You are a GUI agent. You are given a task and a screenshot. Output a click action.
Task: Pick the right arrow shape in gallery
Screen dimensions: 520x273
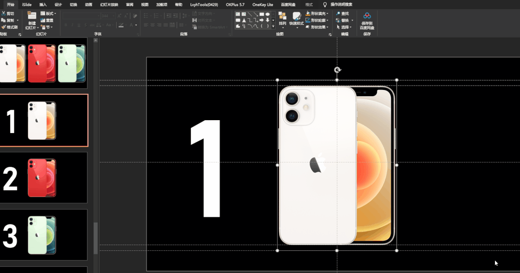(x=262, y=20)
